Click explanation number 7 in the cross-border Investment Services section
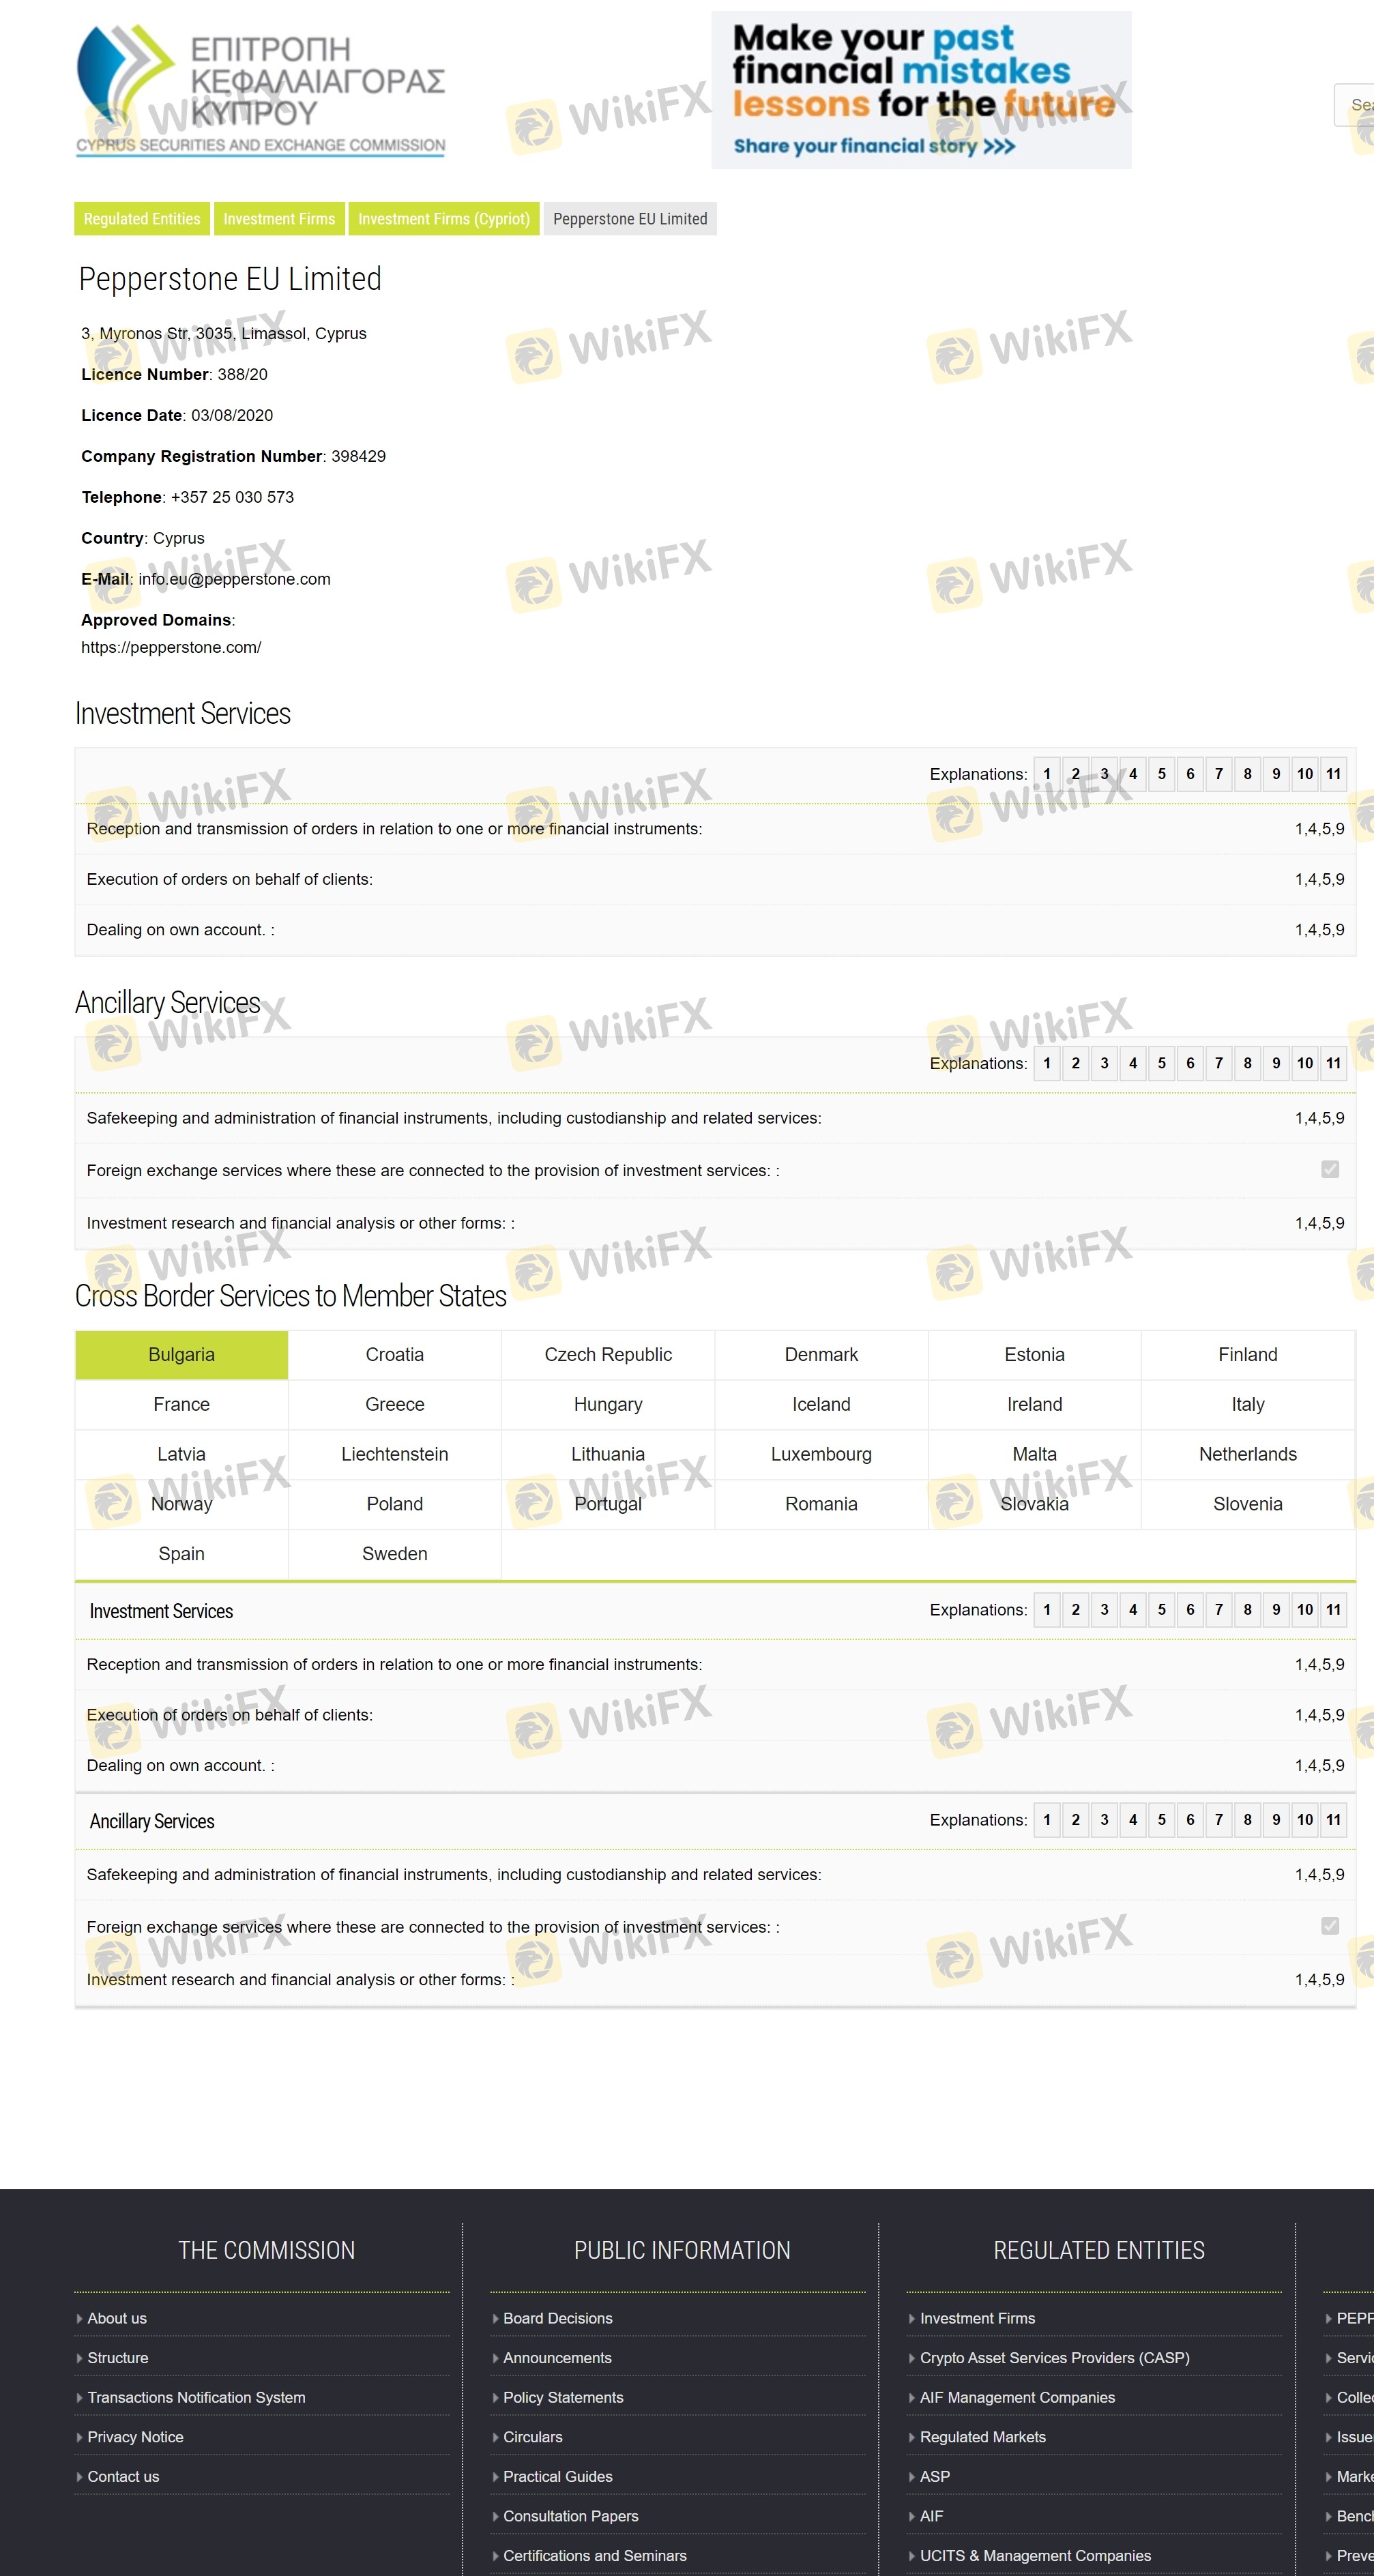The width and height of the screenshot is (1374, 2576). [1218, 1610]
